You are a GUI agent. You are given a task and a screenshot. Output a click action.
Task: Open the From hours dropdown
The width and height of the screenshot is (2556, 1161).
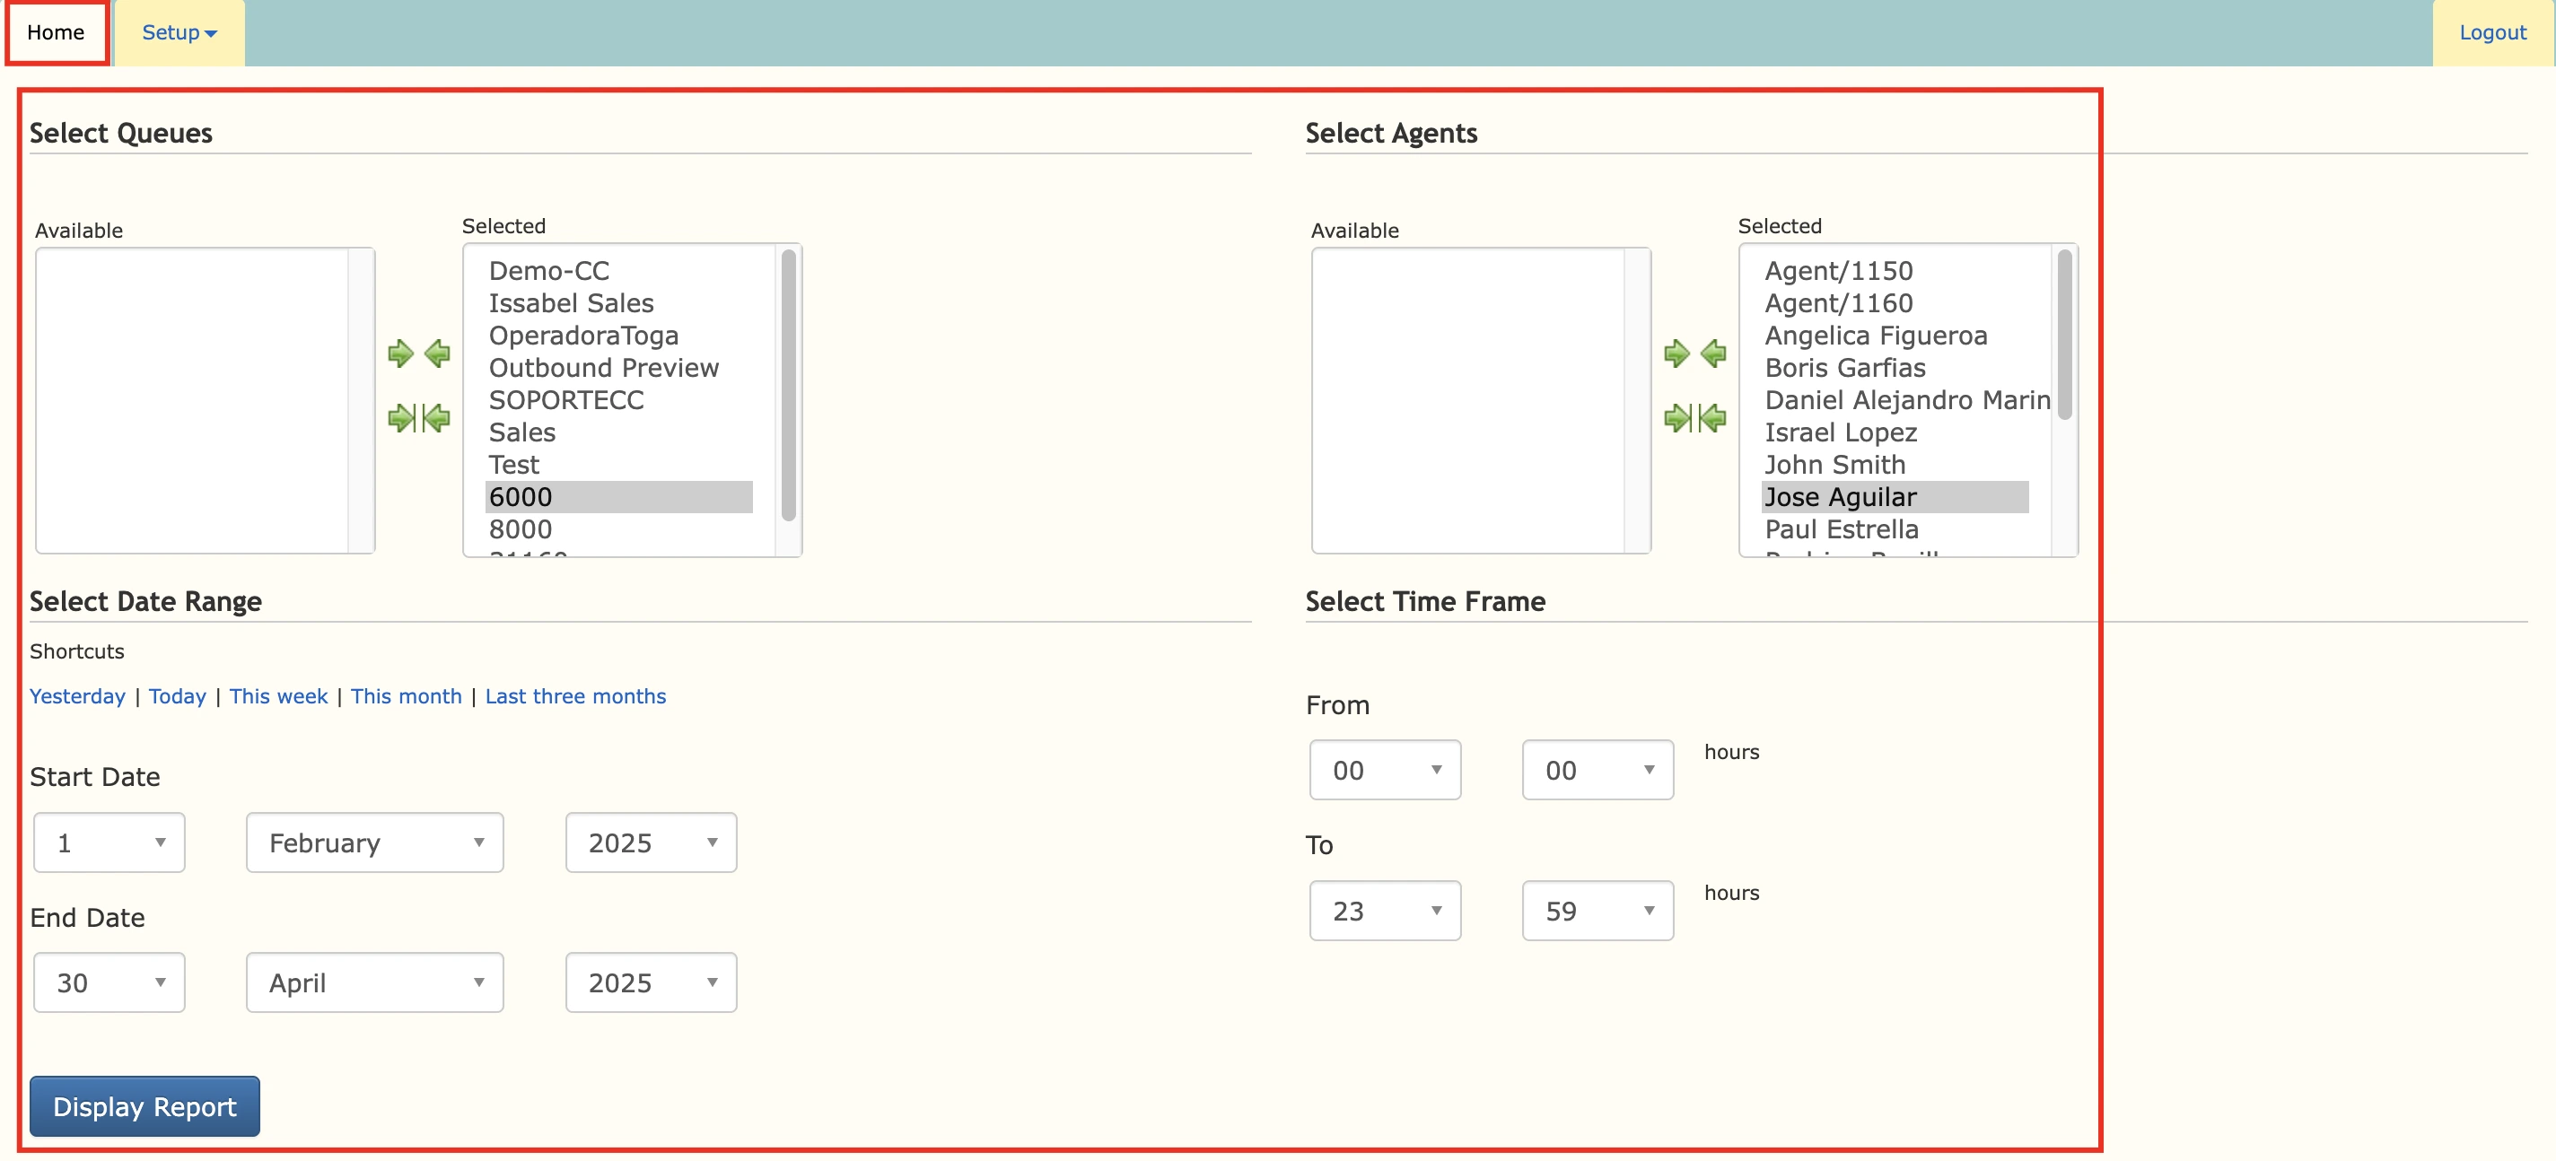click(x=1385, y=769)
